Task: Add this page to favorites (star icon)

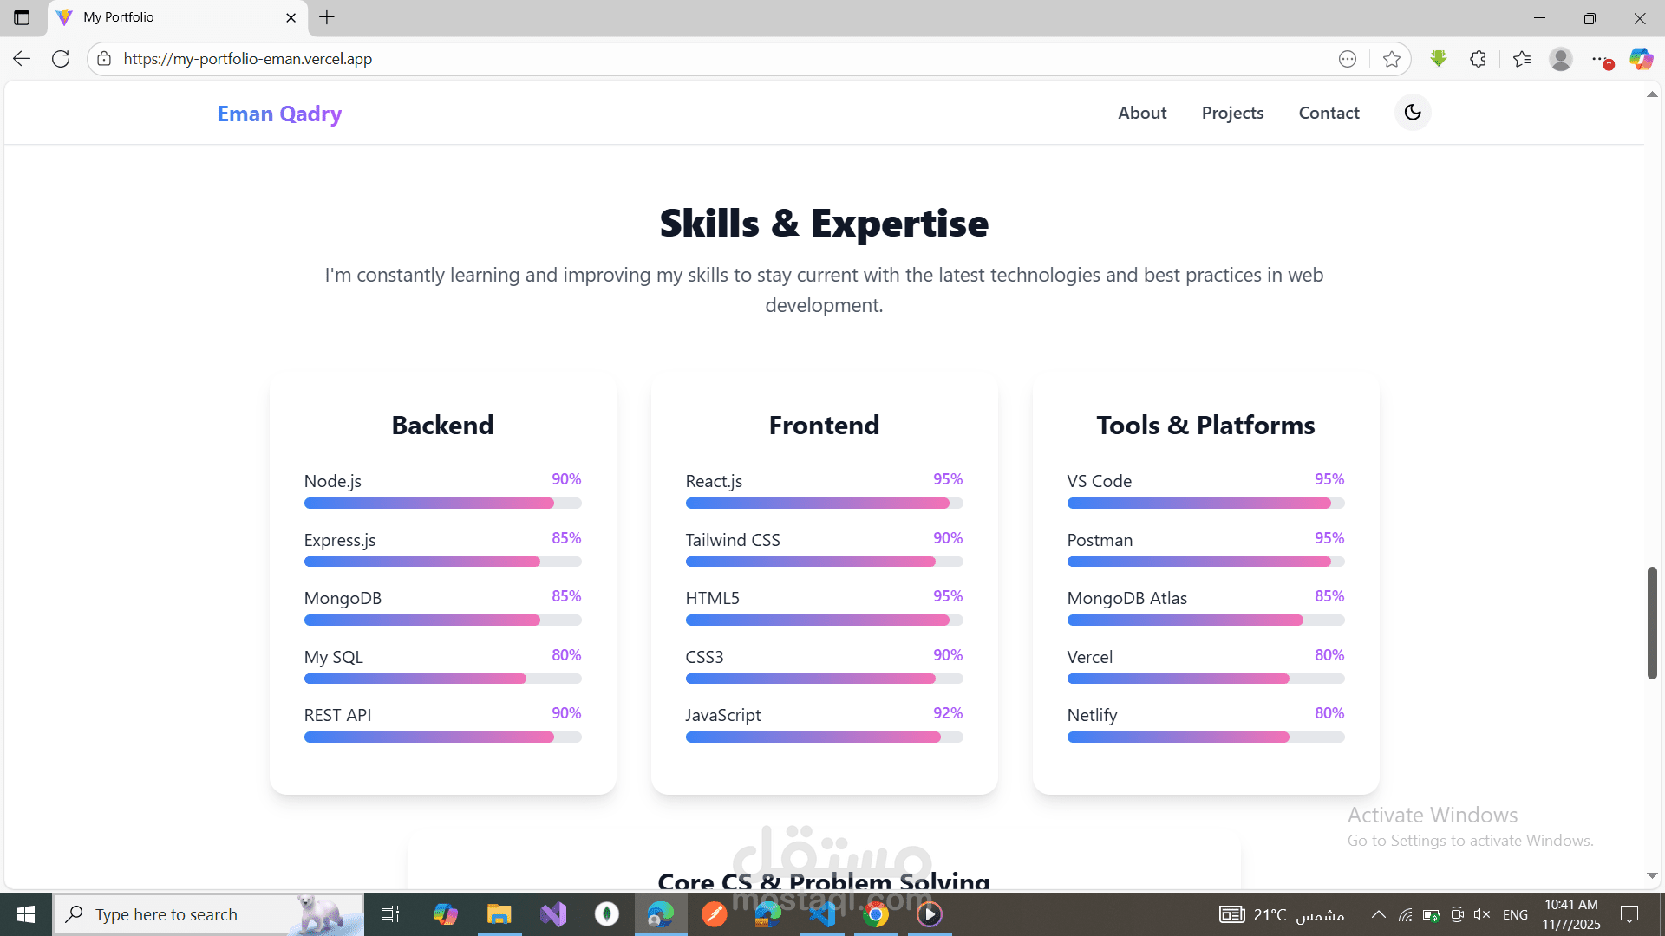Action: [x=1392, y=59]
